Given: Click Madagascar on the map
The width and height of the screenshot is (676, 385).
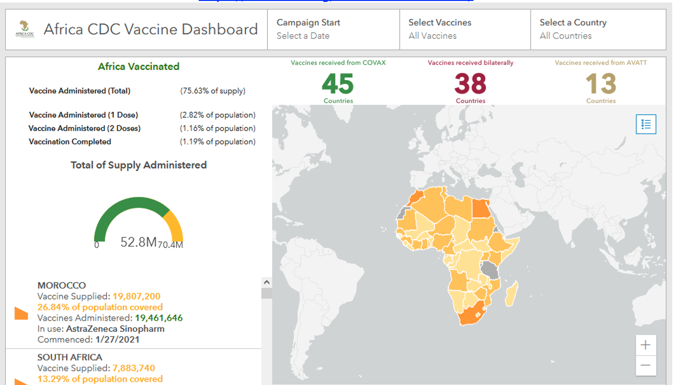Looking at the screenshot, I should pyautogui.click(x=512, y=294).
